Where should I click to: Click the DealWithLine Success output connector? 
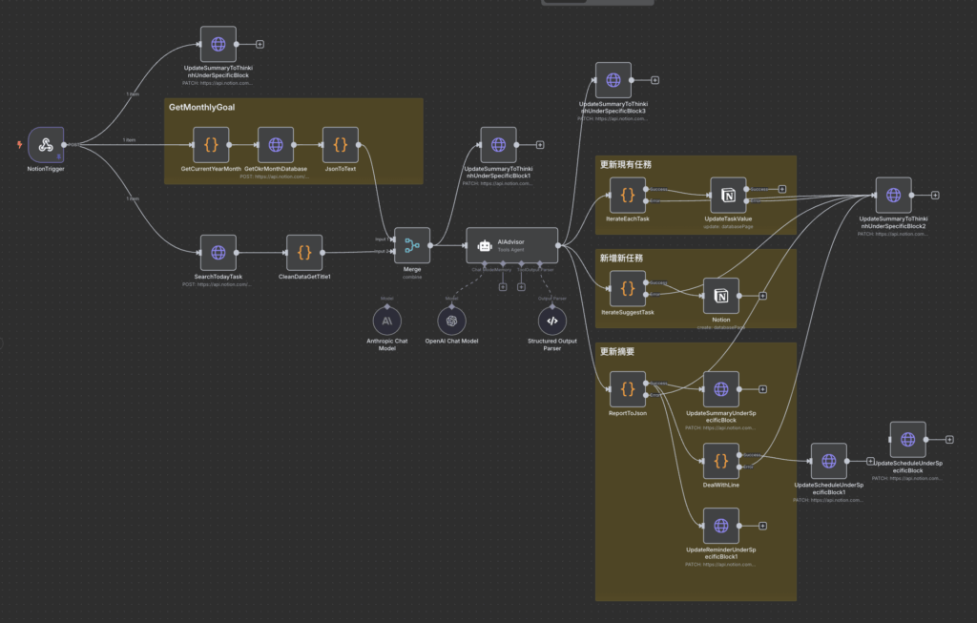point(739,455)
